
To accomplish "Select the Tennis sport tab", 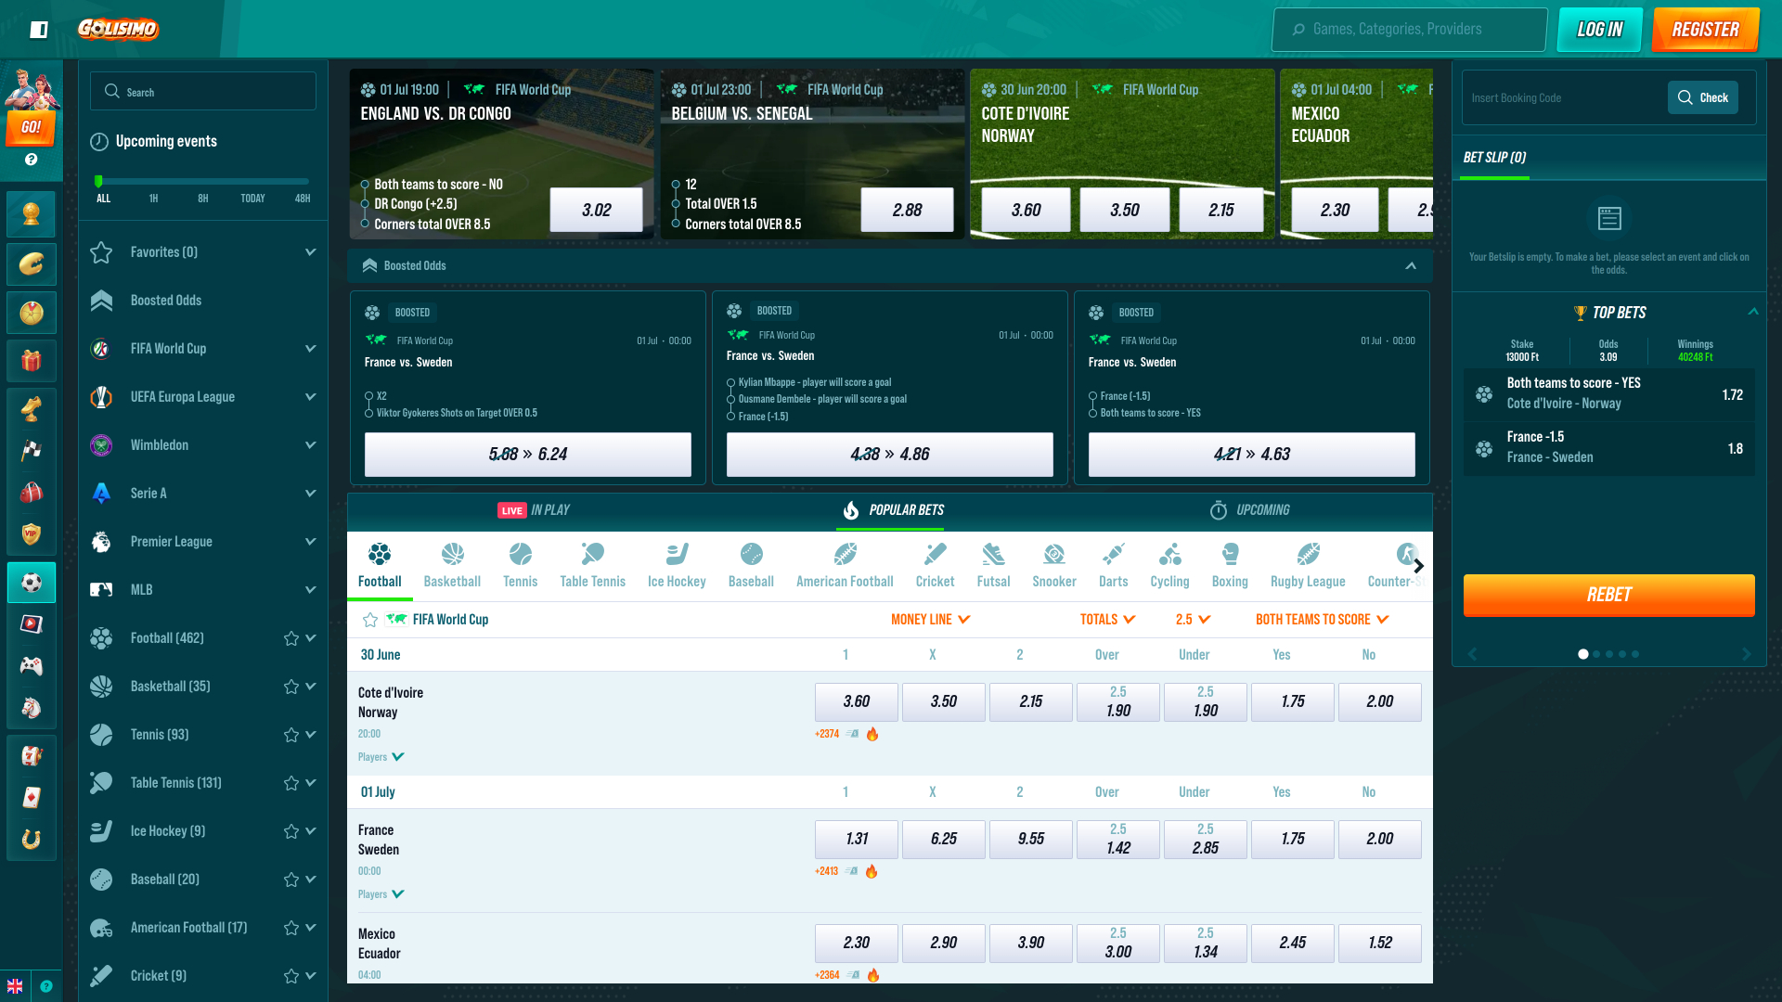I will [x=520, y=566].
